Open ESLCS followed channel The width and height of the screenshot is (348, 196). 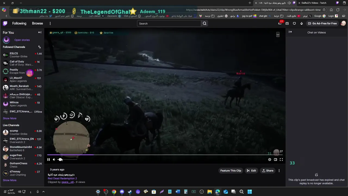pos(22,55)
